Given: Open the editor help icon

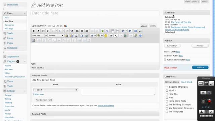Looking at the screenshot, I should click(140, 36).
